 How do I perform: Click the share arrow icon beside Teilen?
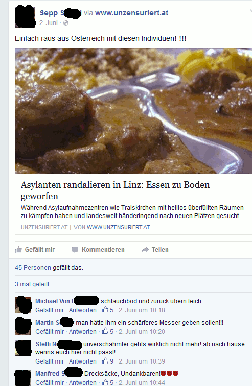[145, 250]
